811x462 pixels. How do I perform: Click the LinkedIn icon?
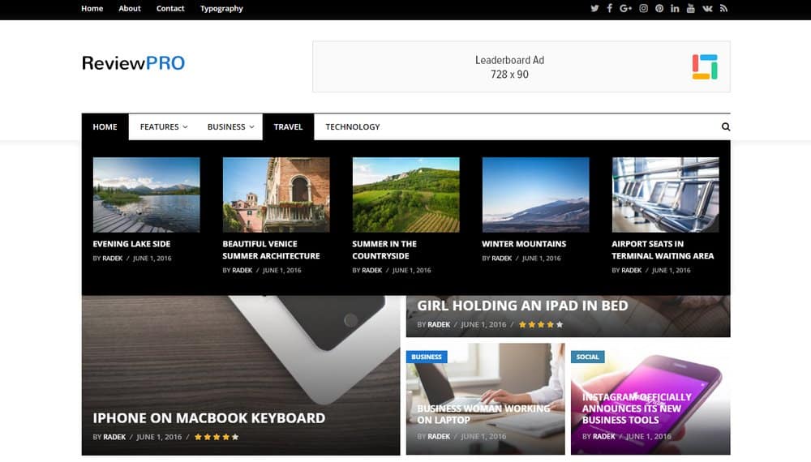tap(675, 8)
